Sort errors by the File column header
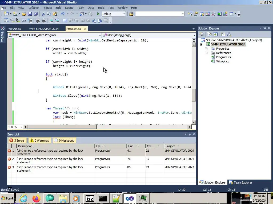Screen dimensions: 273x204 coord(111,146)
